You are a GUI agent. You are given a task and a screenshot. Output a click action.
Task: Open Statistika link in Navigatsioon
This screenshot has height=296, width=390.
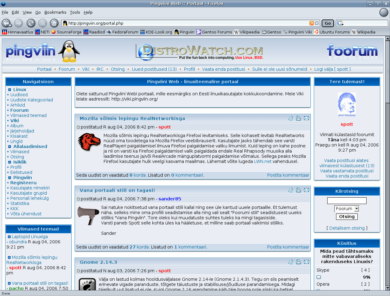pos(20,203)
